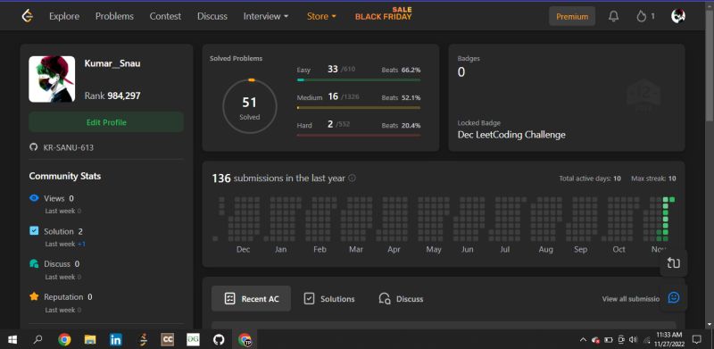The image size is (714, 349).
Task: Open the user avatar menu
Action: point(678,16)
